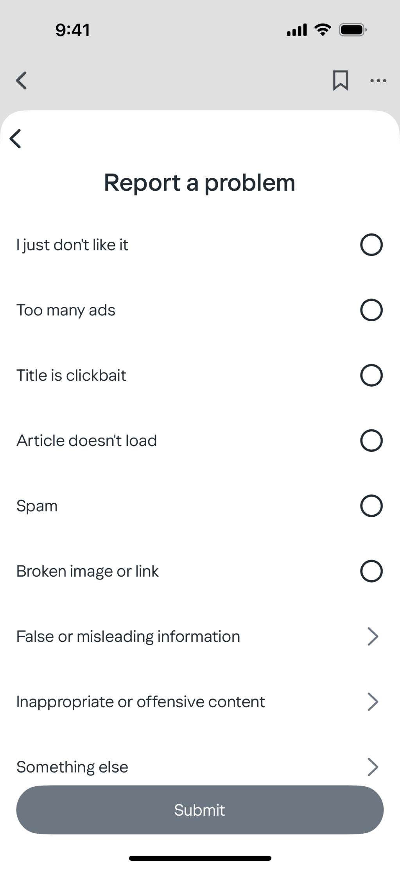Submit the problem report
The height and width of the screenshot is (869, 400).
tap(200, 810)
